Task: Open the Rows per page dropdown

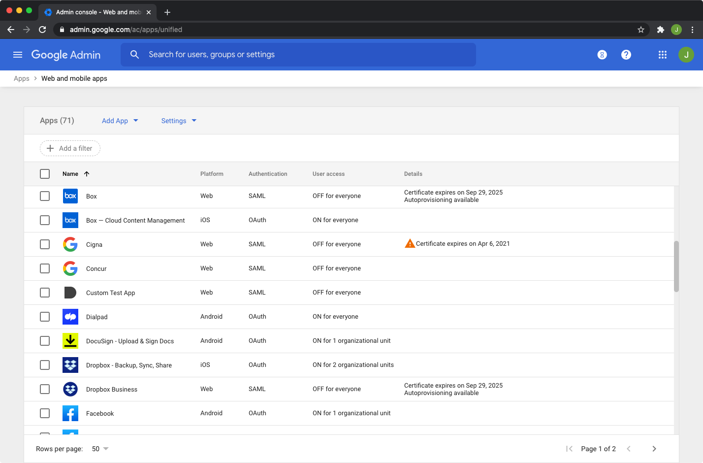Action: click(100, 449)
